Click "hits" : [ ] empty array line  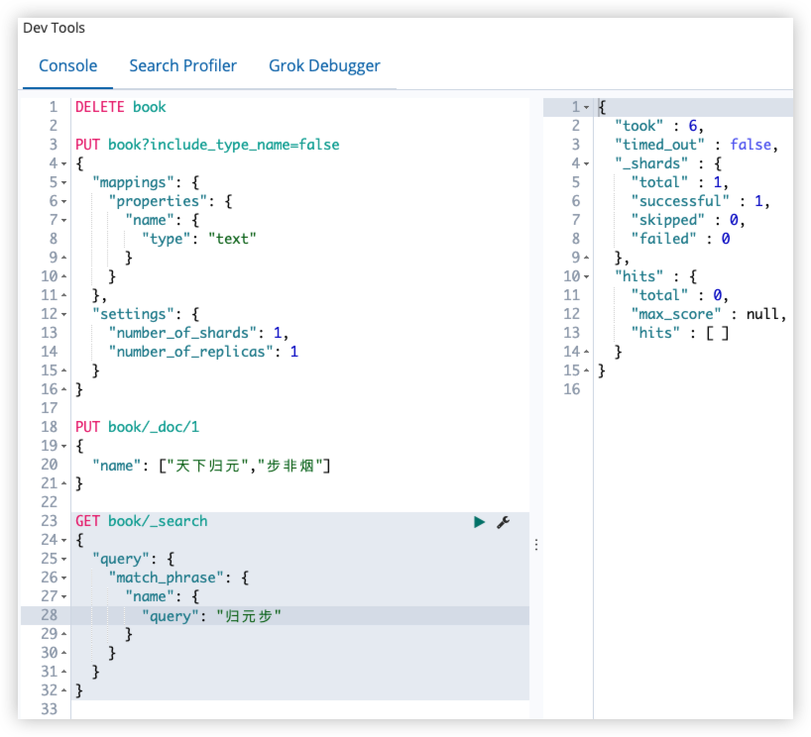[x=679, y=333]
